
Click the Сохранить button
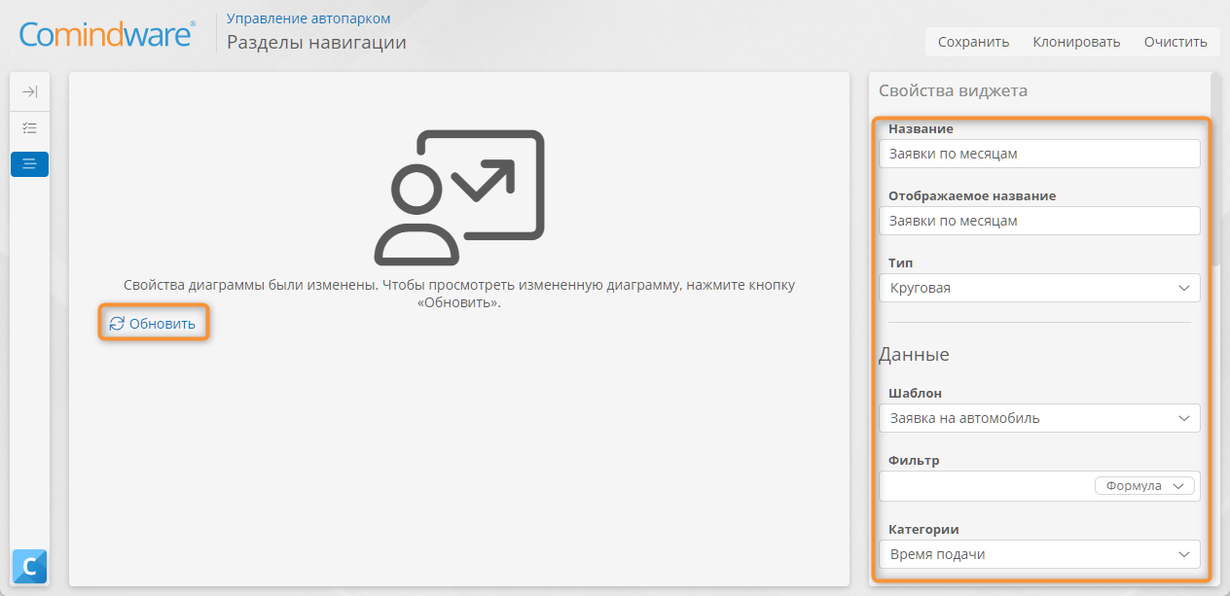[973, 42]
